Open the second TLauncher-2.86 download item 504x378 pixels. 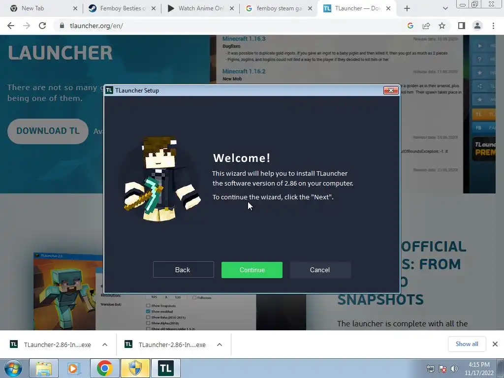pos(165,345)
